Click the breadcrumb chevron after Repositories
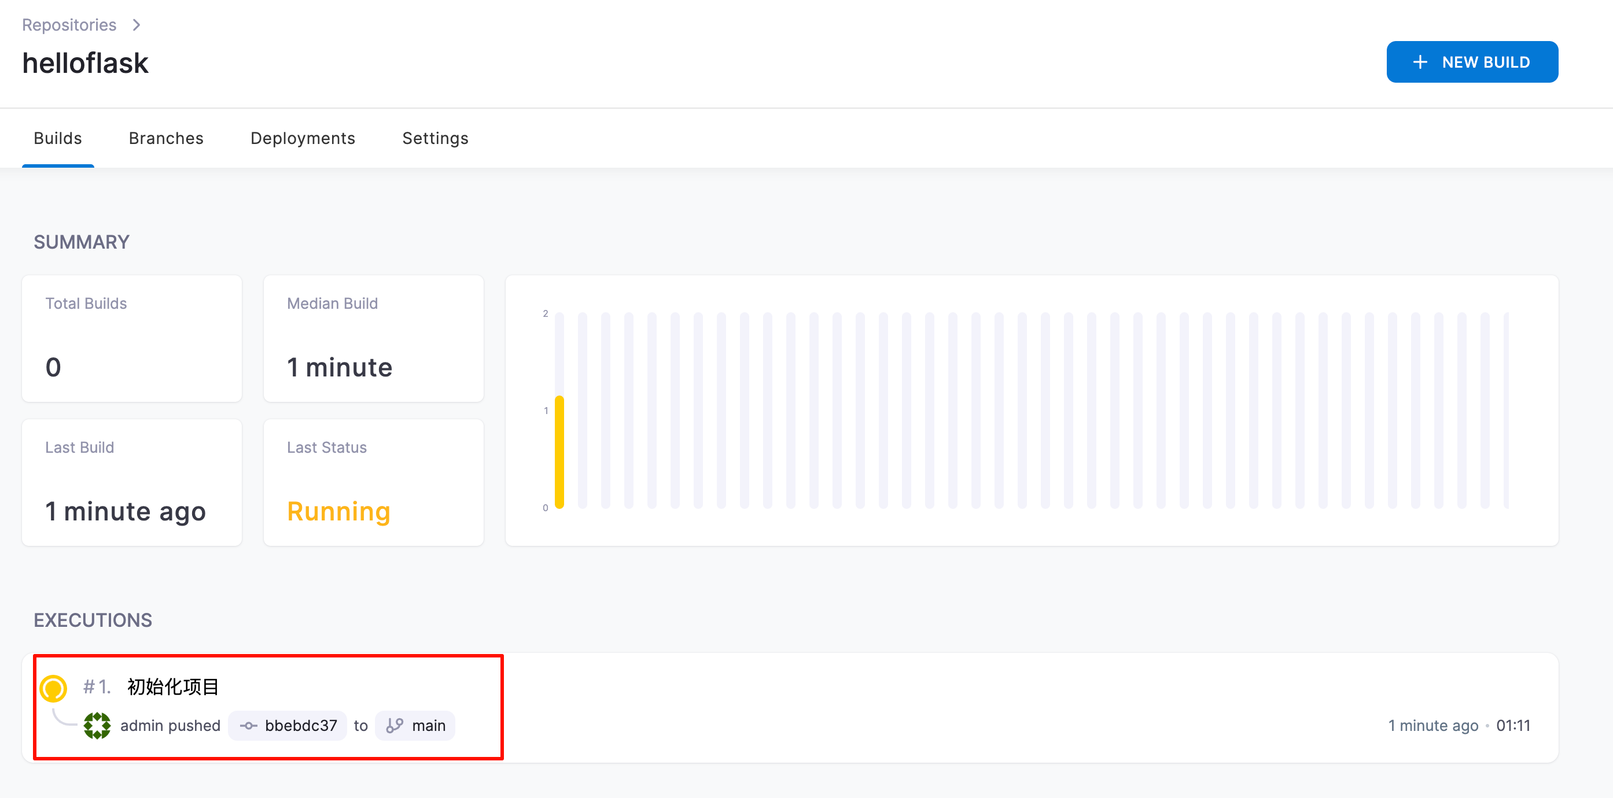 (x=137, y=25)
